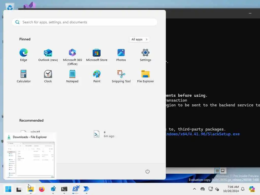This screenshot has height=195, width=260.
Task: Focus the Start menu search box
Action: 85,22
